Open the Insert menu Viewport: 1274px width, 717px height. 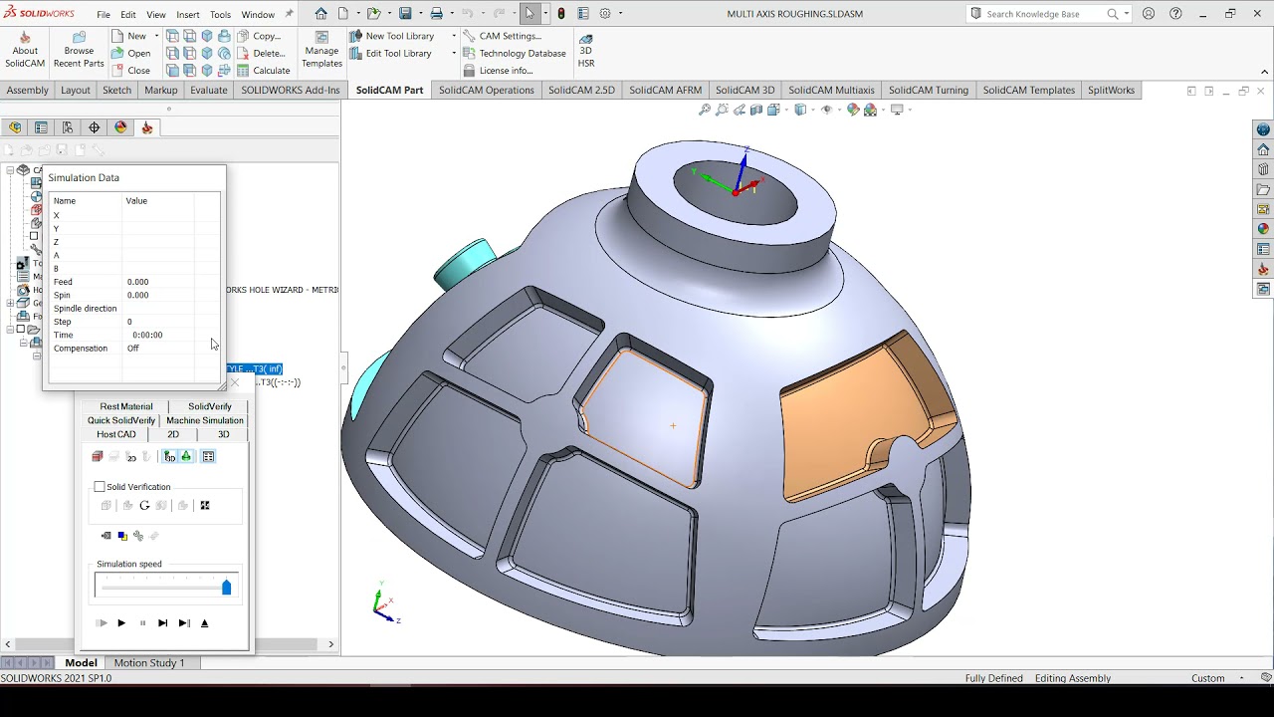point(187,15)
